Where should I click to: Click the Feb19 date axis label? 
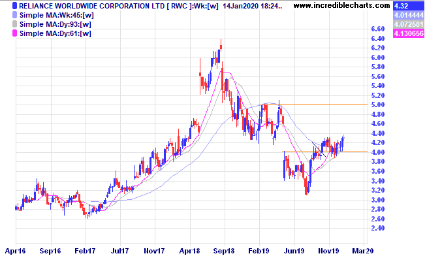259,251
